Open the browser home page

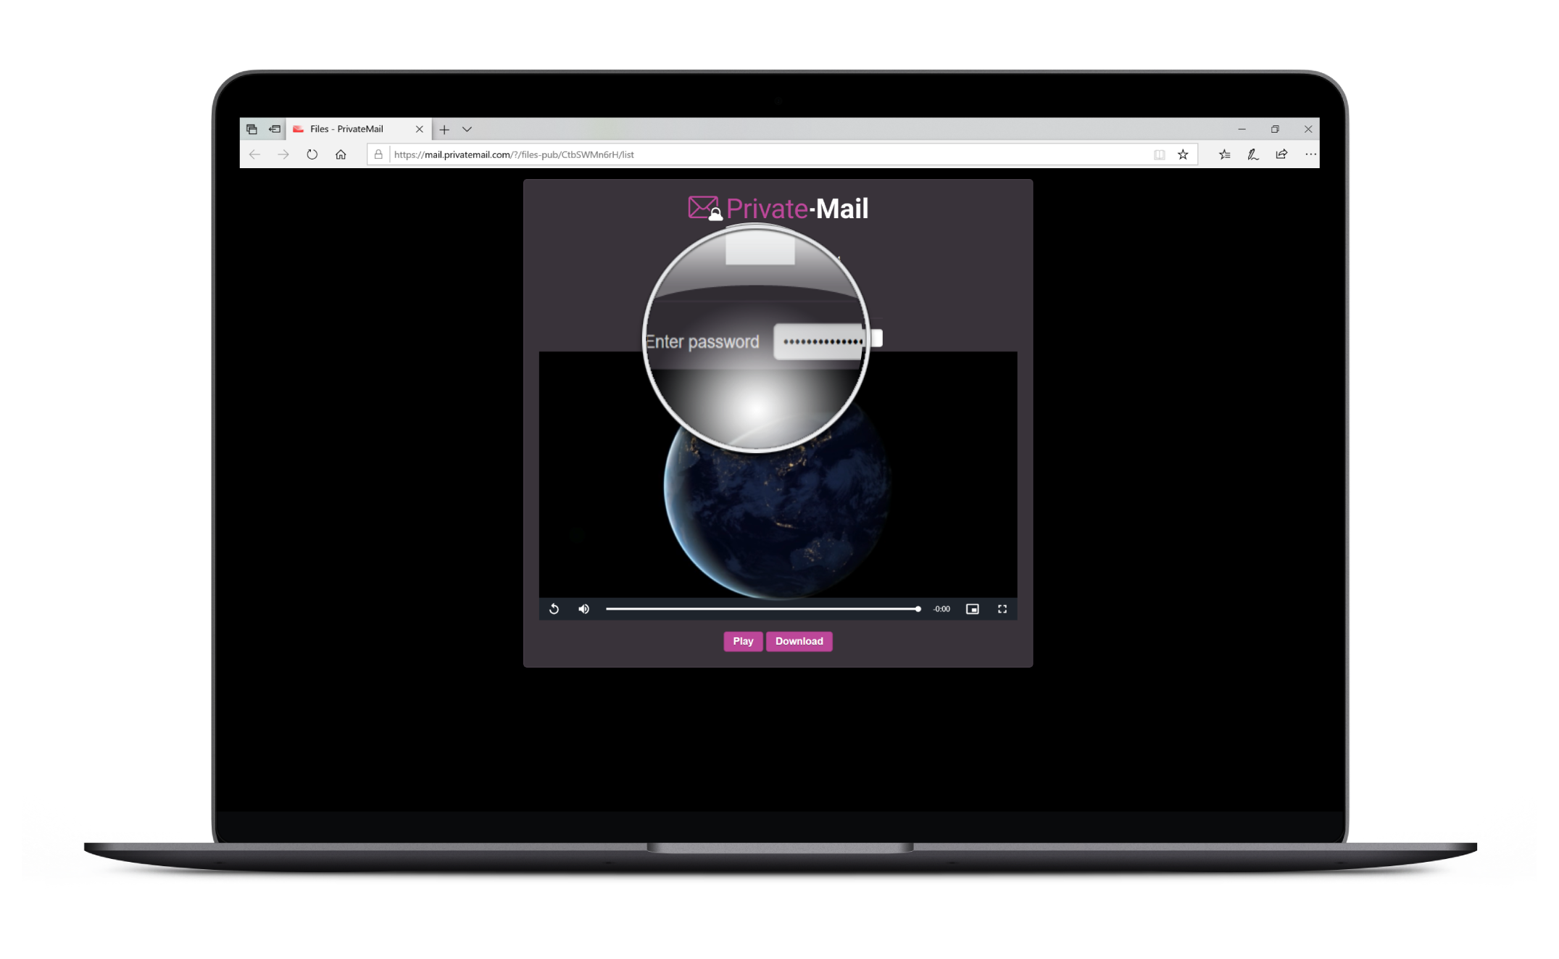[341, 154]
